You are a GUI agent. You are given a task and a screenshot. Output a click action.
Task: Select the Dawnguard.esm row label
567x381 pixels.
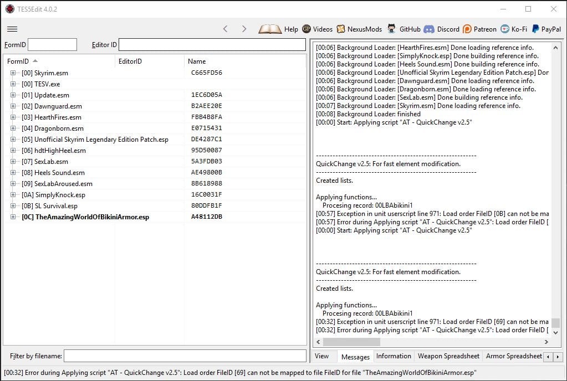coord(52,106)
